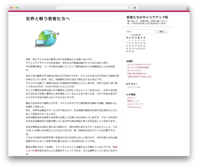Open a new tab with the plus button
Image resolution: width=198 pixels, height=168 pixels.
pyautogui.click(x=188, y=9)
